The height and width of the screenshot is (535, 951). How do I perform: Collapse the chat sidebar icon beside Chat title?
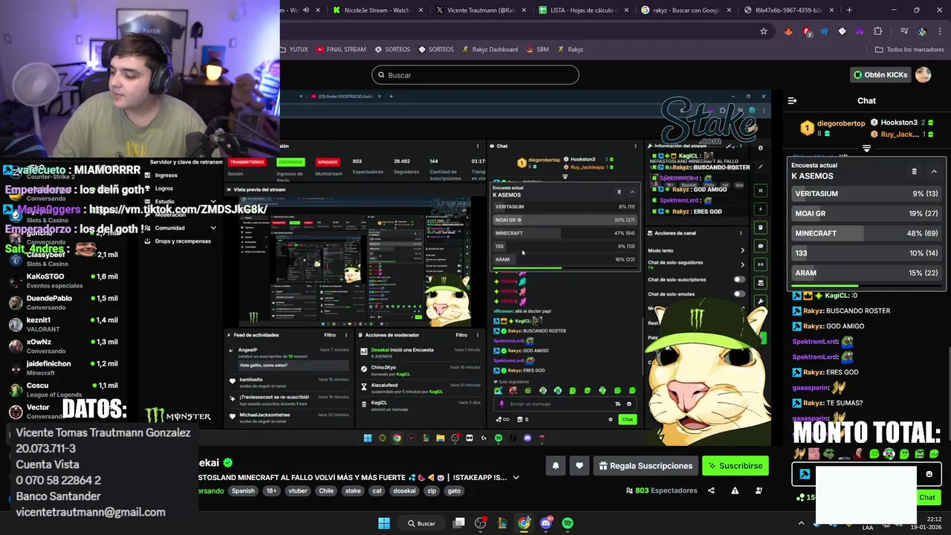pos(792,100)
